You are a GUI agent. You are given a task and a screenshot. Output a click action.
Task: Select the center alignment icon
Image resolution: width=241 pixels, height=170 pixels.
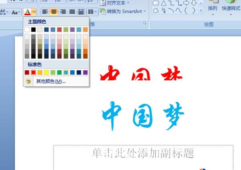tap(54, 12)
